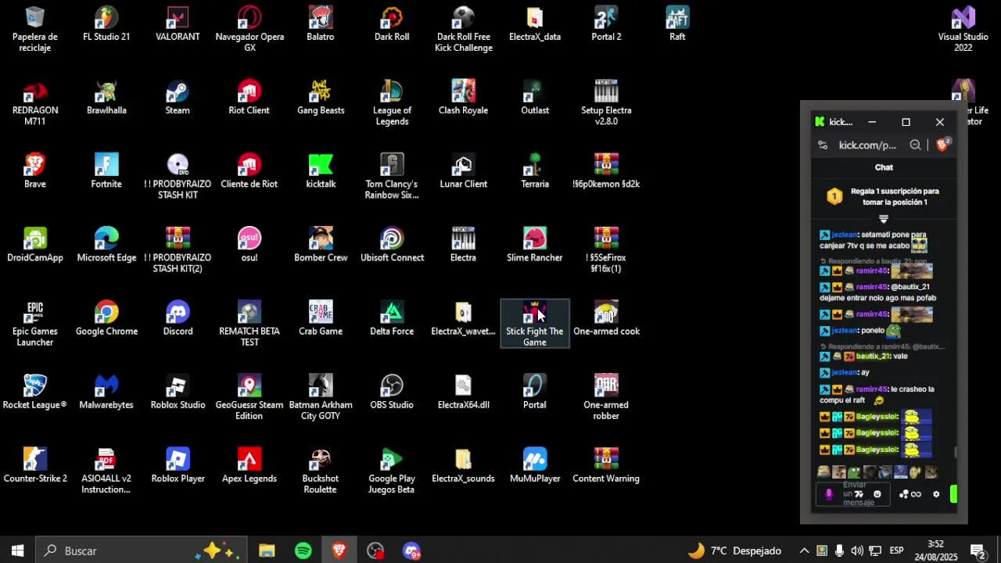Select the Portal 2 desktop icon
The width and height of the screenshot is (1001, 563).
606,24
